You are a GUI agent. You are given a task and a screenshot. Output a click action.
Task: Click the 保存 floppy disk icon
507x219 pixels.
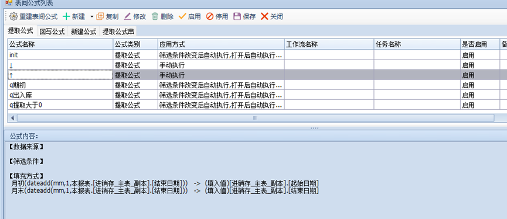(x=237, y=16)
